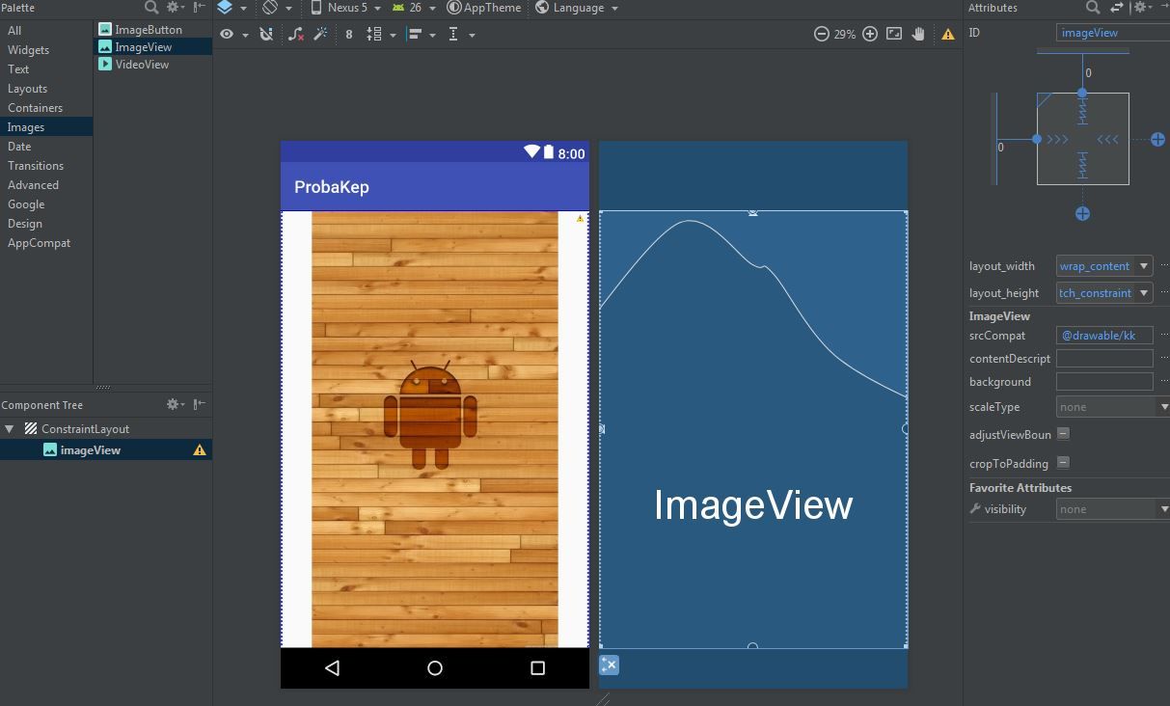Open the editor orientation options
Screen dimensions: 1170x706
[x=277, y=8]
